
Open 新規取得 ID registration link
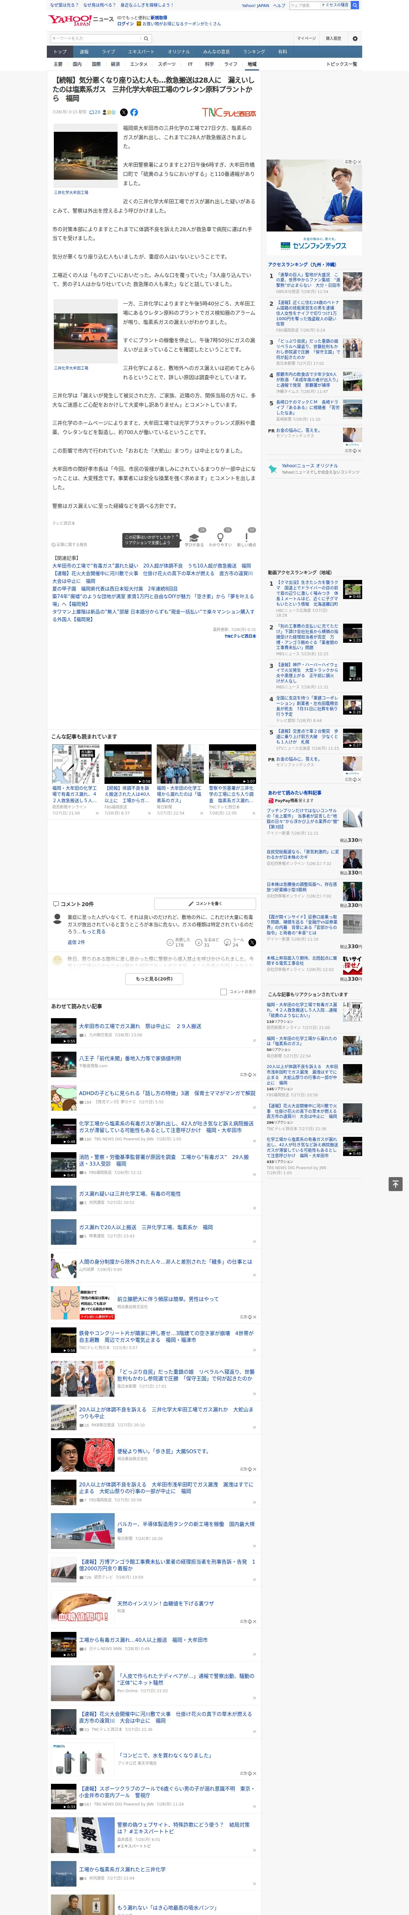point(159,17)
